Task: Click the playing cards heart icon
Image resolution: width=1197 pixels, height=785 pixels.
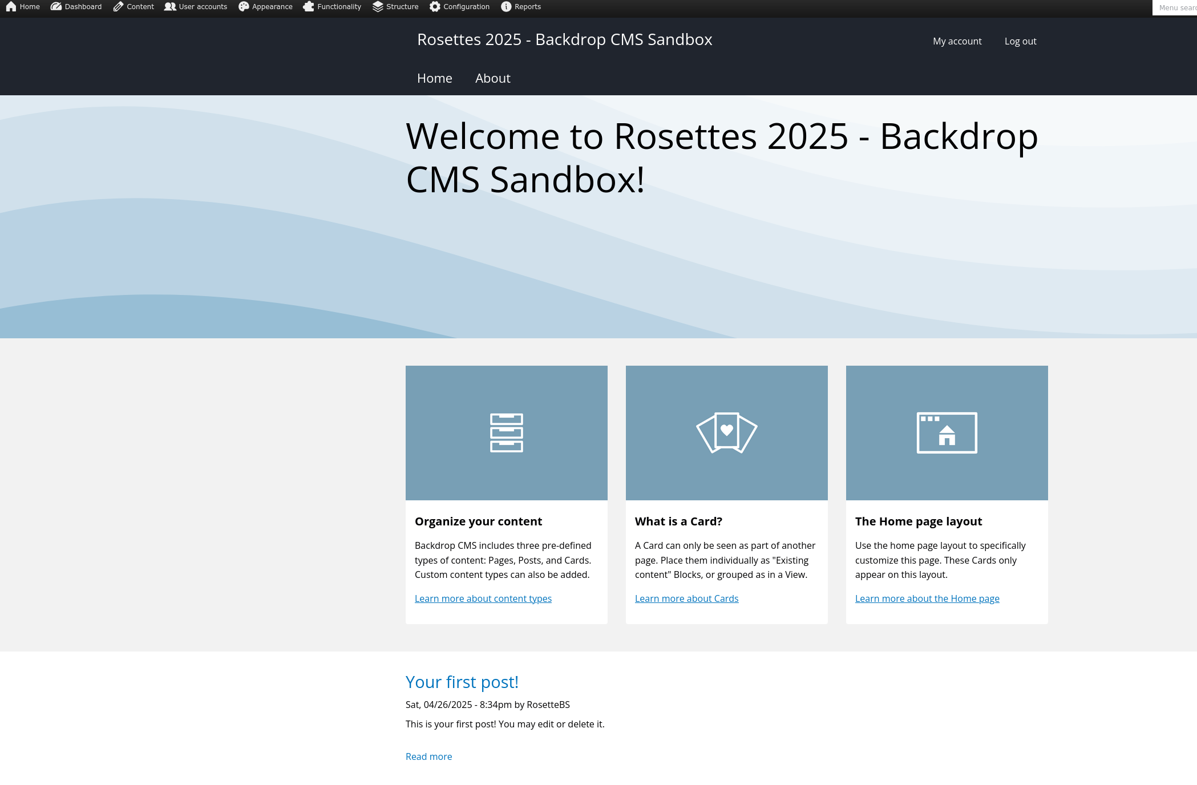Action: click(727, 433)
